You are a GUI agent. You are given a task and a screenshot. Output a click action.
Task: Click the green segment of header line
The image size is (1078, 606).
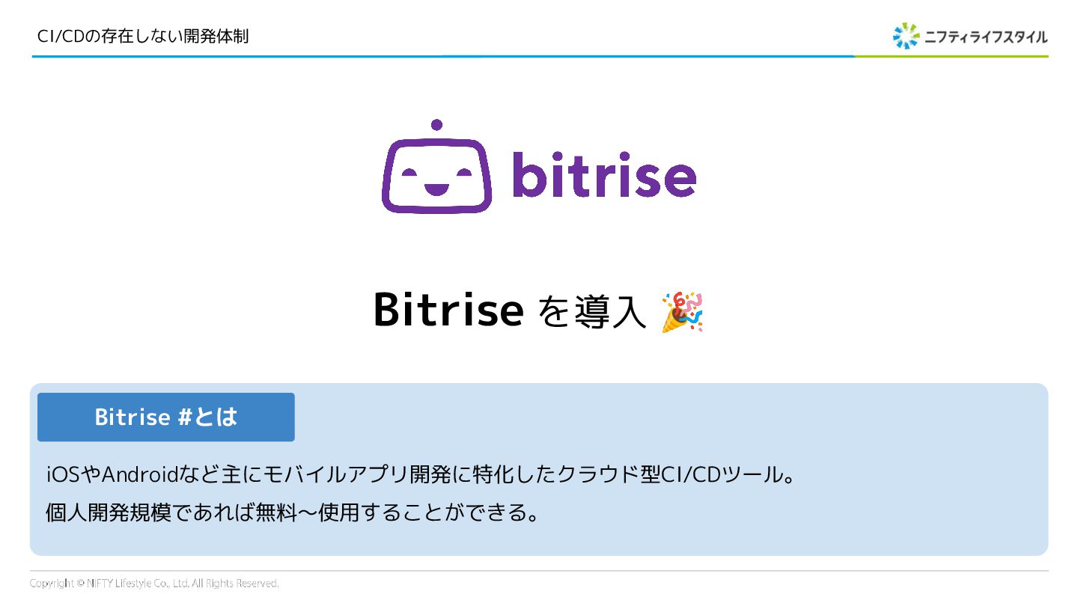coord(951,56)
